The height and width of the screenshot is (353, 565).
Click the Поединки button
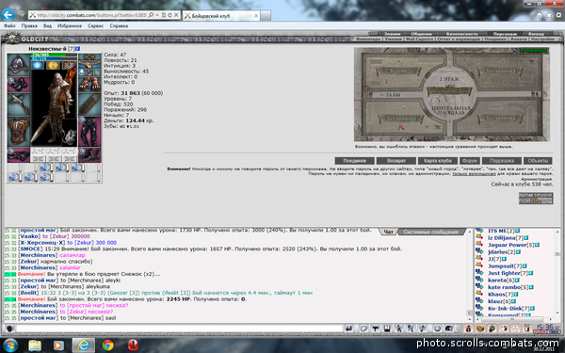coord(354,161)
